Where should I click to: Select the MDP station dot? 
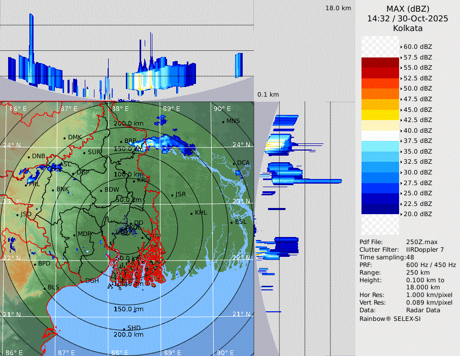click(x=74, y=234)
